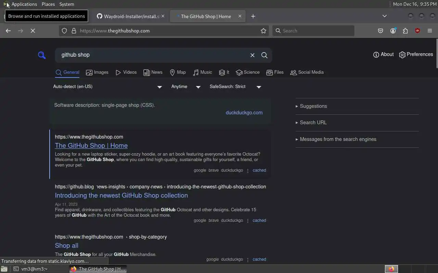Viewport: 438px width, 273px height.
Task: Stop page loading with the X button
Action: tap(33, 31)
